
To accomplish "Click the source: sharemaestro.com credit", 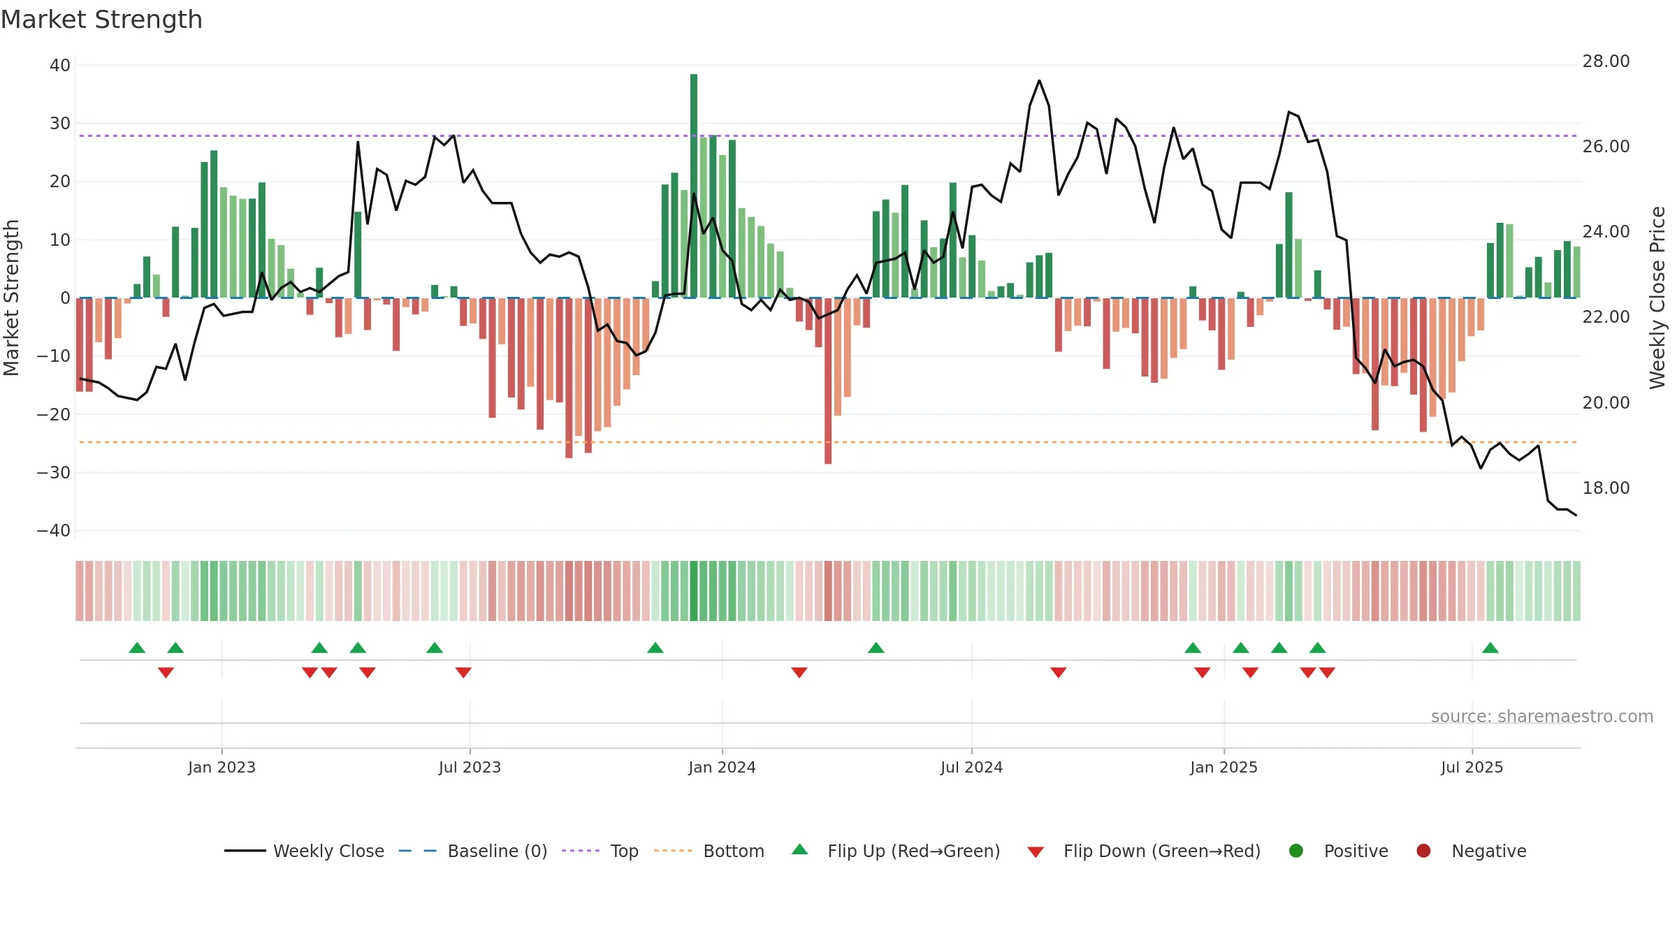I will [x=1542, y=716].
